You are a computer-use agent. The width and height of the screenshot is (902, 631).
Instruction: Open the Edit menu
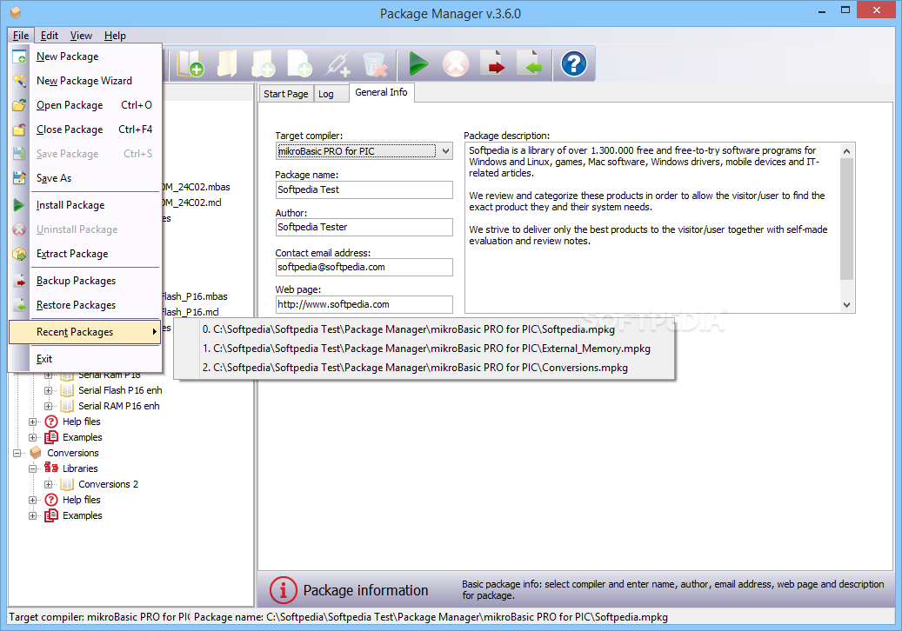click(50, 35)
